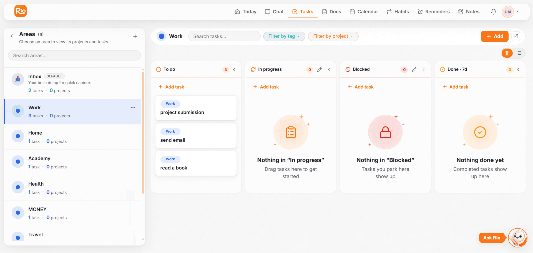Collapse the To do column

coord(234,69)
